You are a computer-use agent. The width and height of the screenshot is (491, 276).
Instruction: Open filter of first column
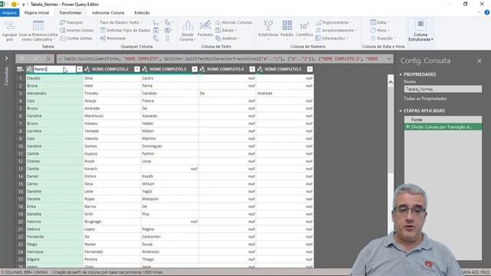click(80, 69)
